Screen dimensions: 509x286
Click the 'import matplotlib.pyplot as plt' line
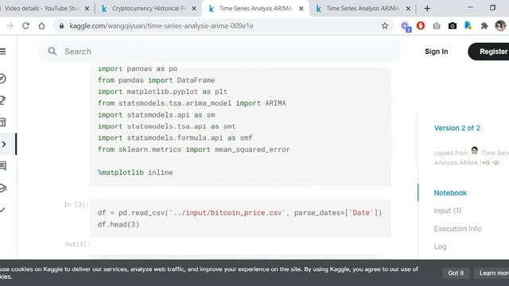162,91
